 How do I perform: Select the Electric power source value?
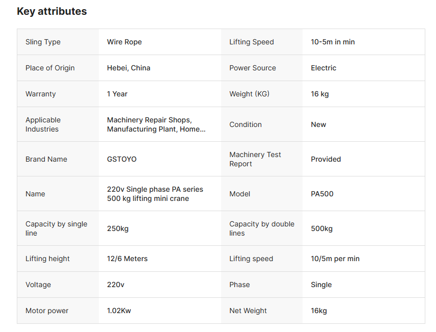[x=323, y=68]
